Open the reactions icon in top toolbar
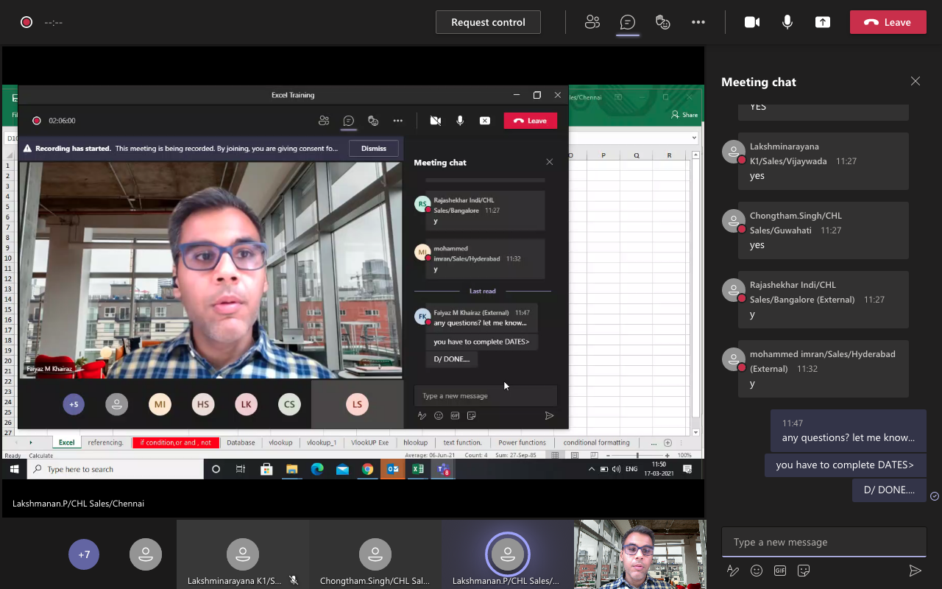Viewport: 942px width, 589px height. 663,22
